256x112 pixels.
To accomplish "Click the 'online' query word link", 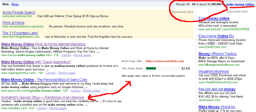I will click(249, 4).
